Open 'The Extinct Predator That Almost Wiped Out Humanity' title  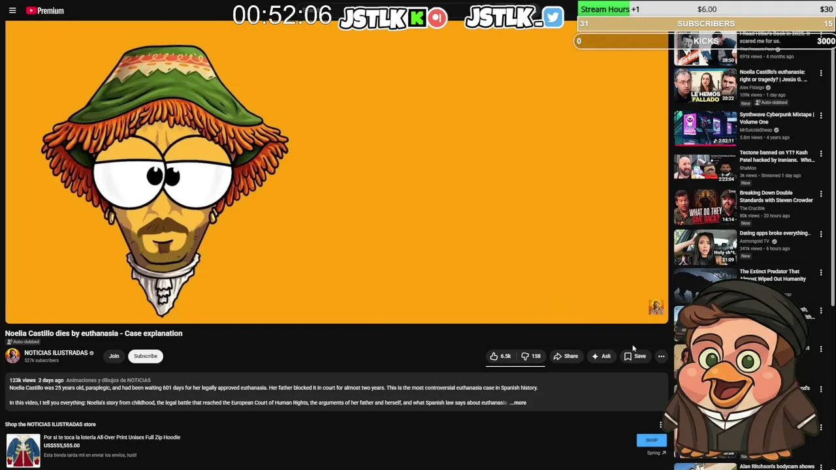click(773, 275)
